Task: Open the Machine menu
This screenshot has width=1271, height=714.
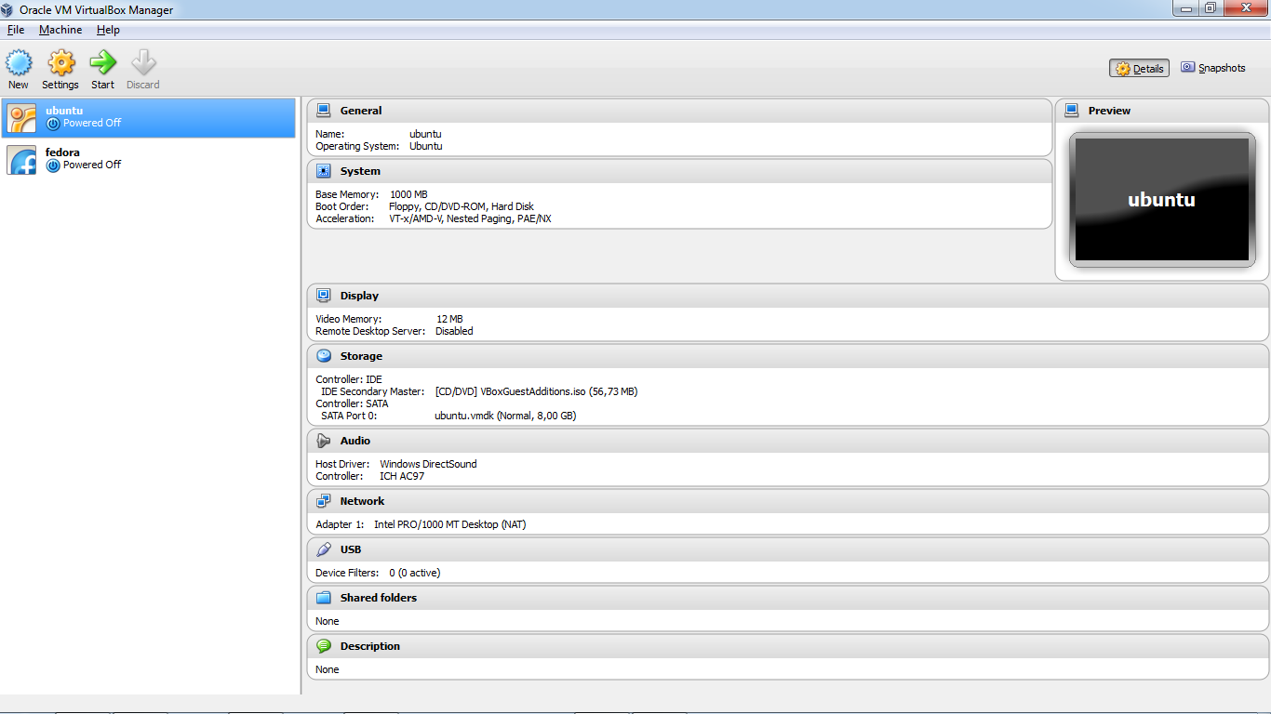Action: (x=60, y=30)
